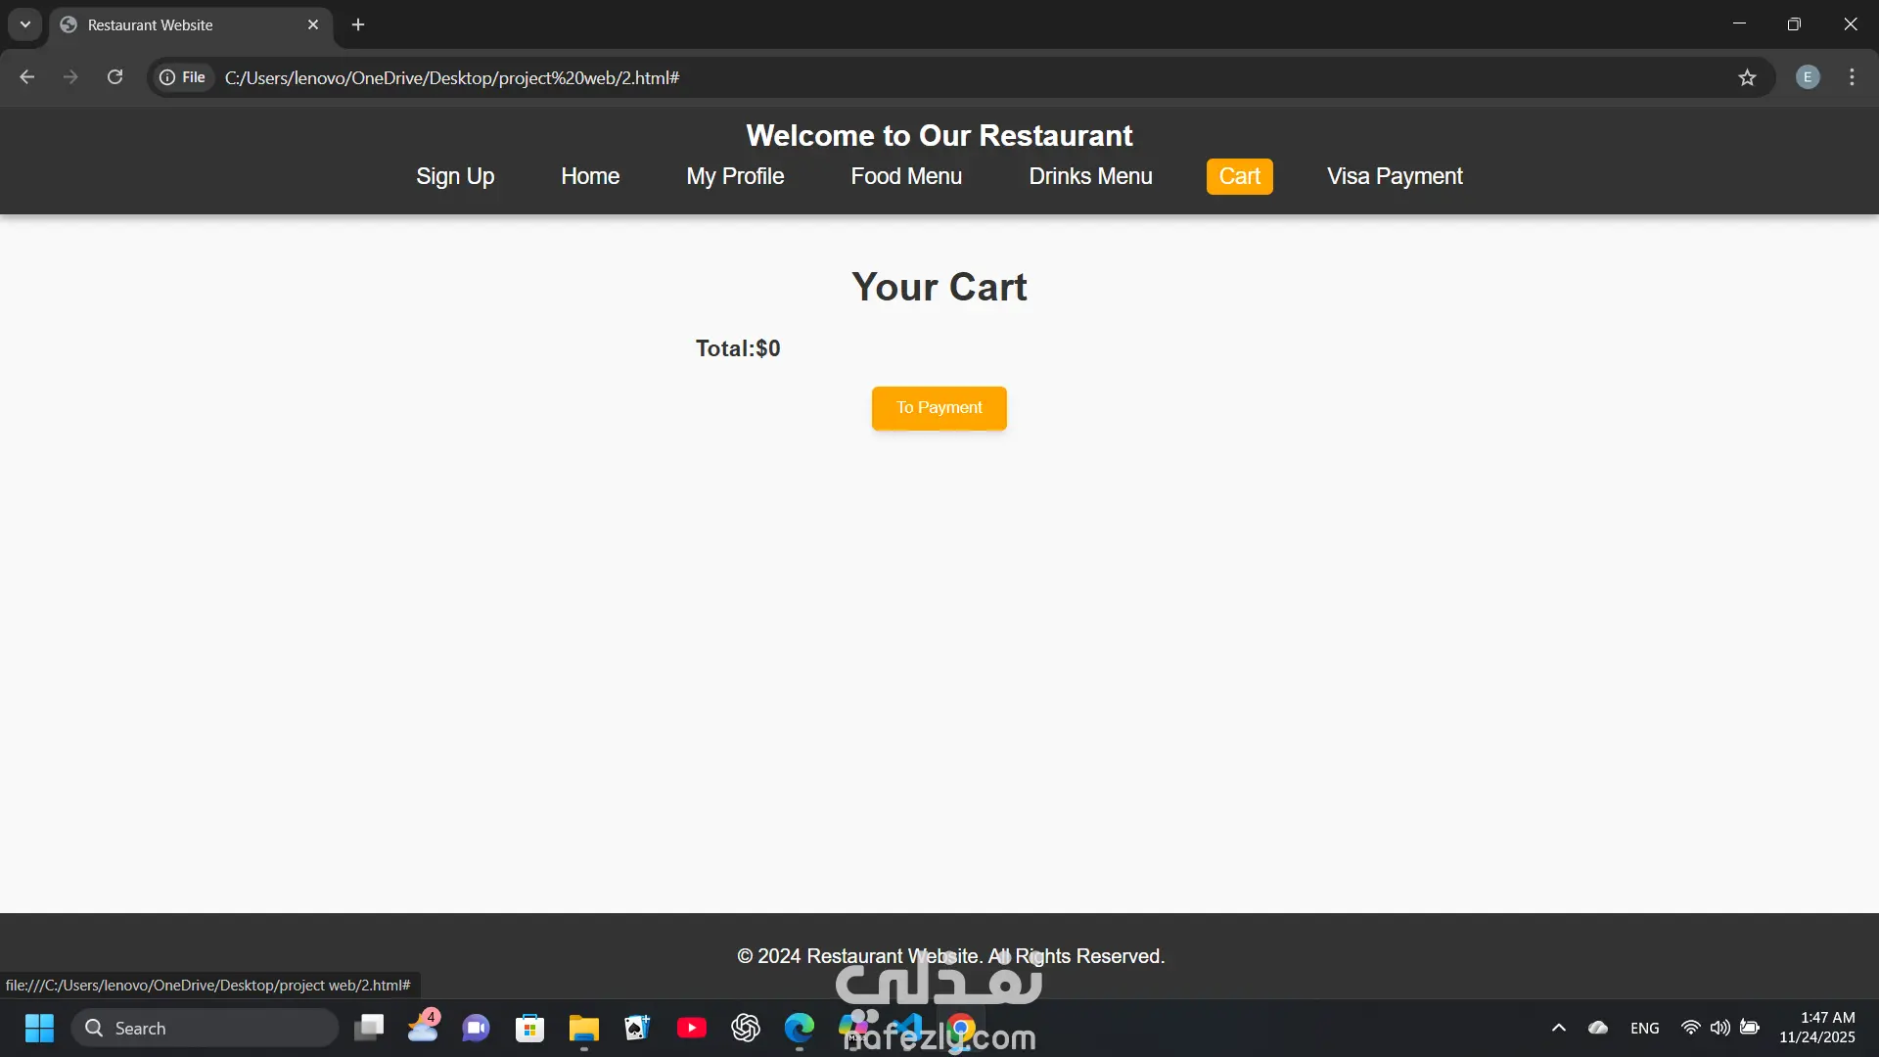Open the browser profile avatar
The image size is (1879, 1057).
click(x=1808, y=77)
